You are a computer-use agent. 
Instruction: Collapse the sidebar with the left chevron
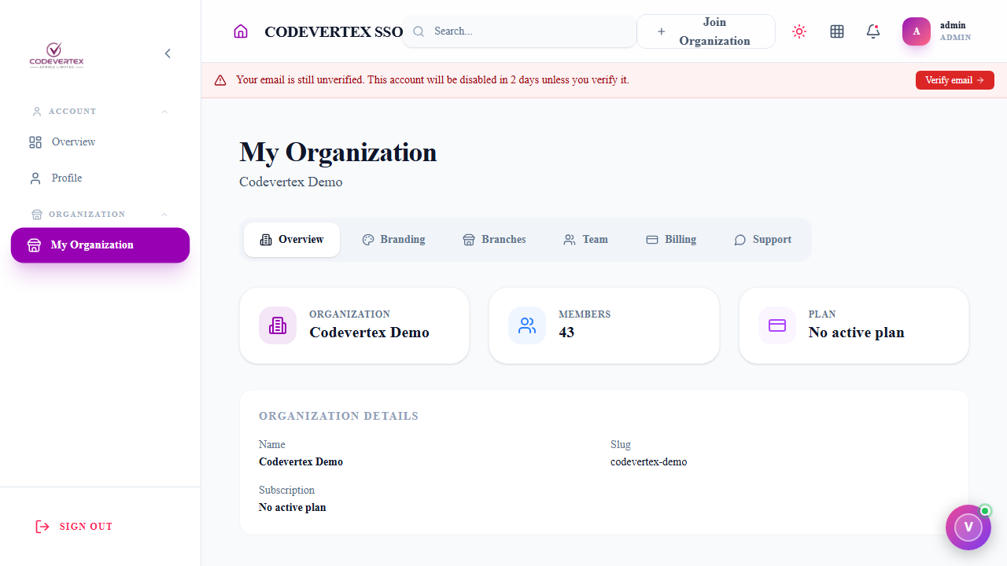(x=168, y=53)
